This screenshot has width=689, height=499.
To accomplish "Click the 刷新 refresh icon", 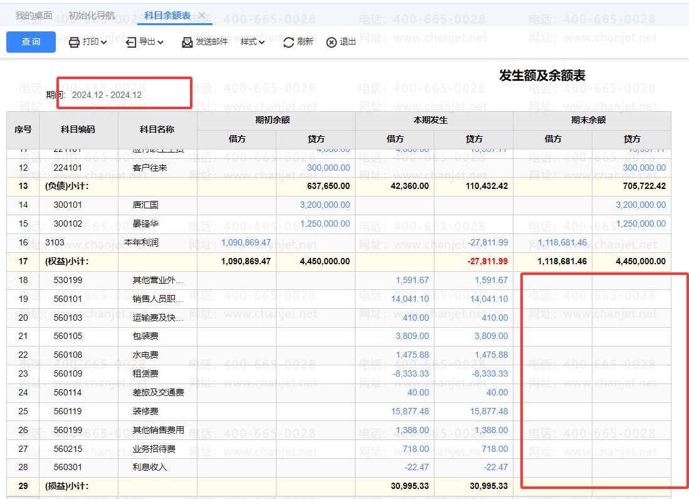I will (288, 42).
